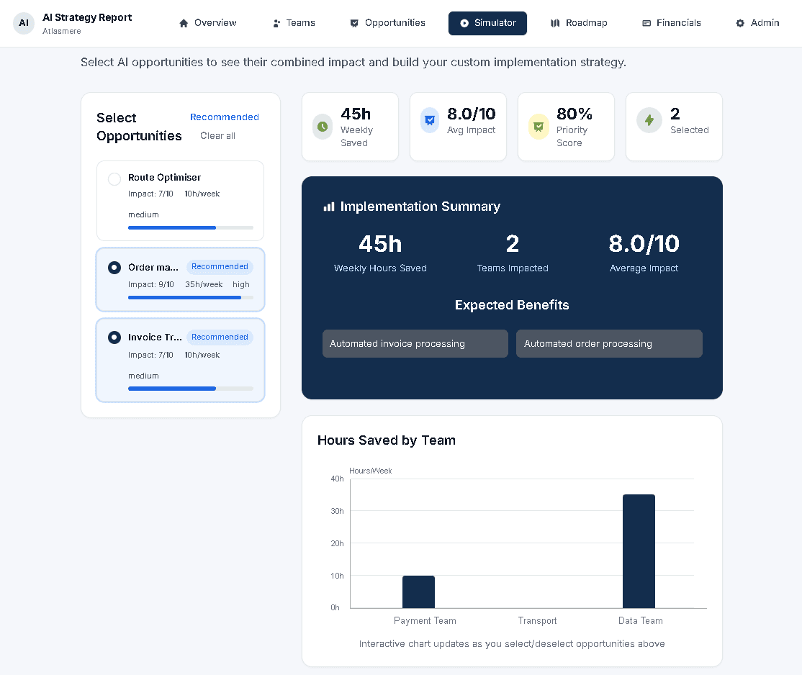This screenshot has height=675, width=802.
Task: Open the Roadmap chart icon
Action: [554, 22]
